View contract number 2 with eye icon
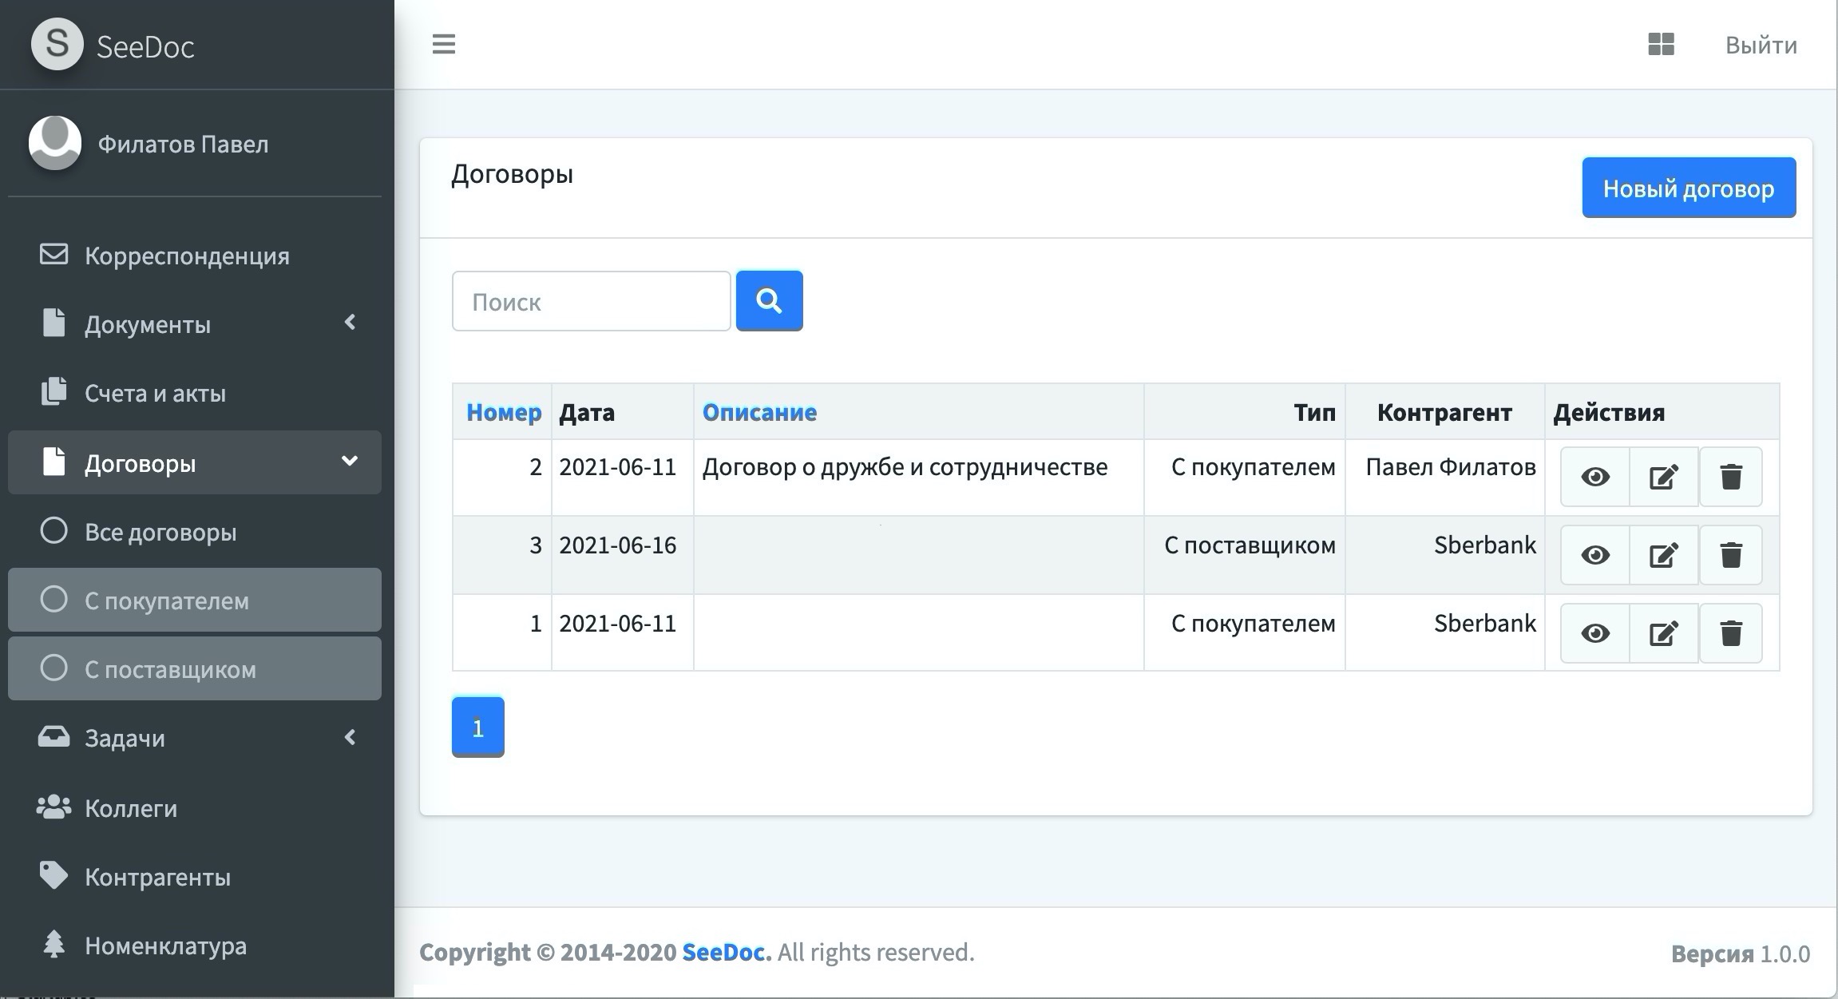Image resolution: width=1838 pixels, height=999 pixels. click(1594, 477)
